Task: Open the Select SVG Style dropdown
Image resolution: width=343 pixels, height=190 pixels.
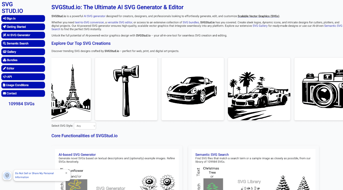Action: click(85, 126)
